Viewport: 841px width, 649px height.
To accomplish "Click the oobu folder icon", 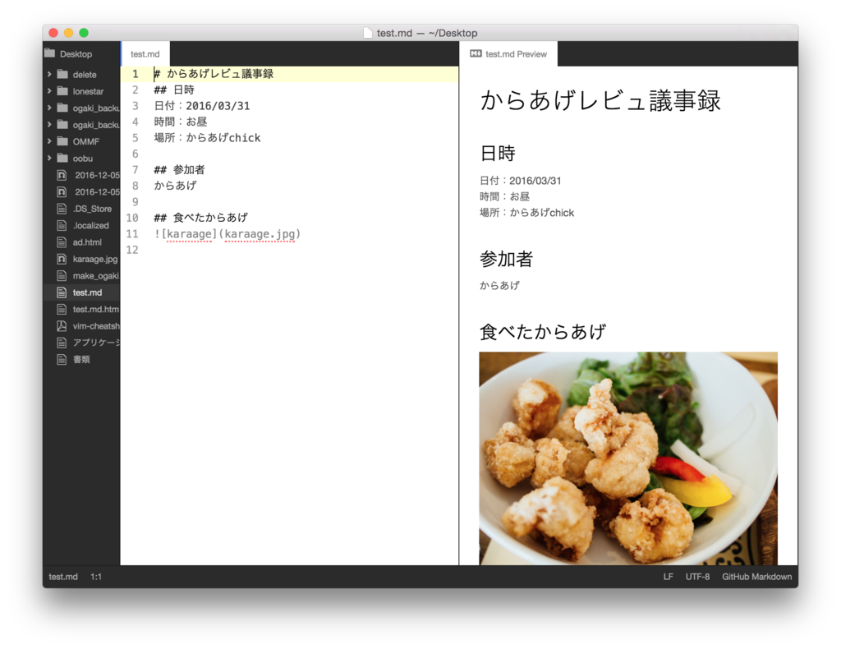I will pos(62,158).
